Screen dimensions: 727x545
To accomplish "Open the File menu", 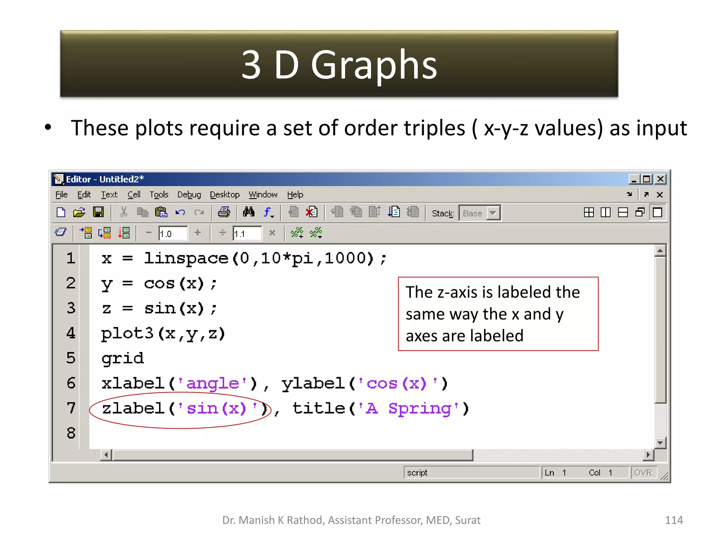I will 61,194.
